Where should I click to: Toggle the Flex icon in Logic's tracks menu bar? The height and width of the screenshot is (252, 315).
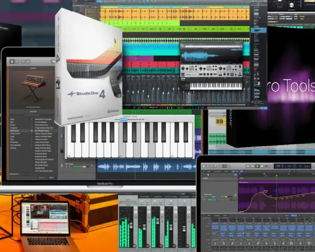pos(237,172)
